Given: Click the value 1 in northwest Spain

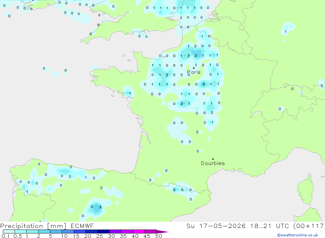Looking at the screenshot, I should (x=27, y=192).
